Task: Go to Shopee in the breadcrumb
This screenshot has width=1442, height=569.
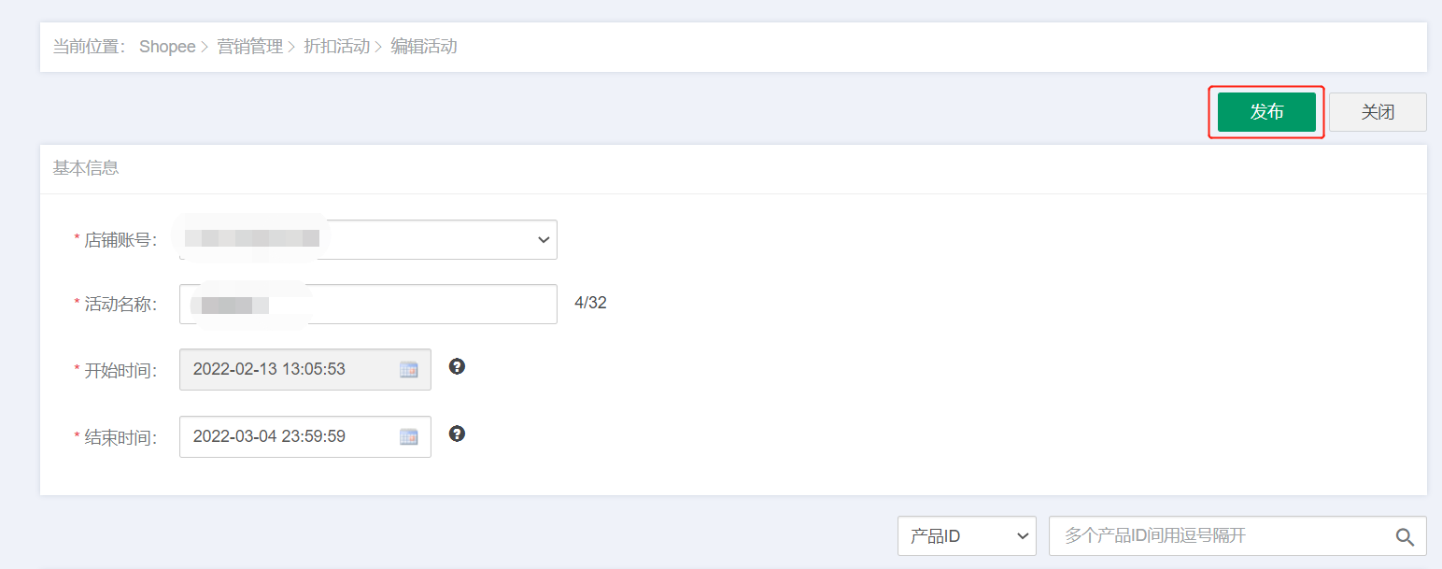Action: point(167,47)
